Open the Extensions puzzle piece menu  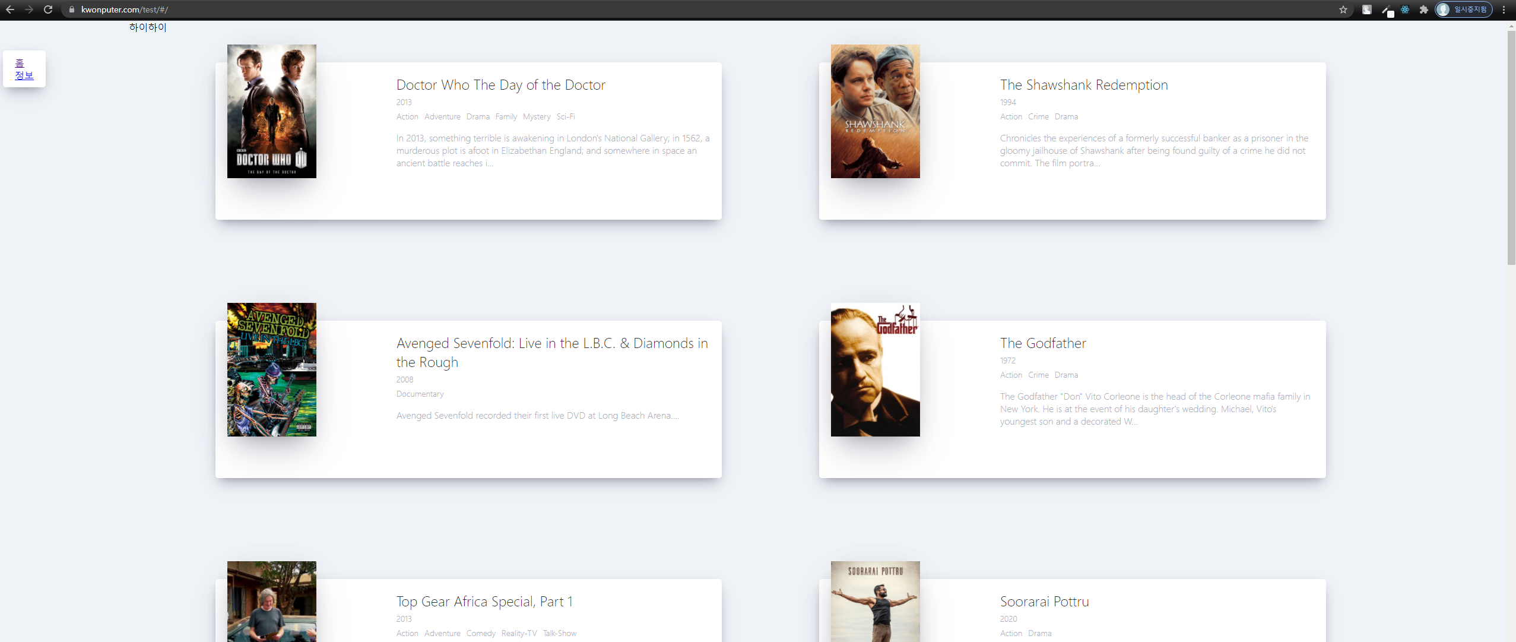pos(1423,10)
